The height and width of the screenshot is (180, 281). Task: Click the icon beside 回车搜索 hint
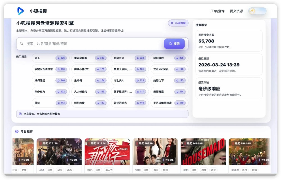pyautogui.click(x=20, y=114)
